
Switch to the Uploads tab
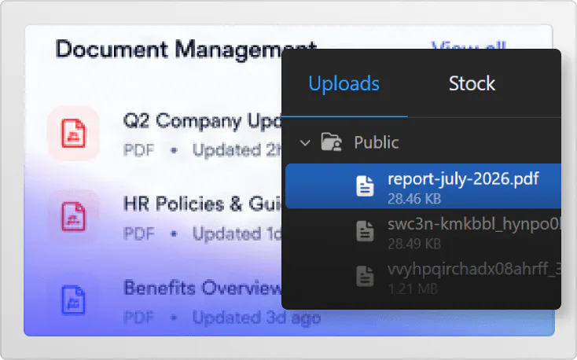click(x=344, y=83)
